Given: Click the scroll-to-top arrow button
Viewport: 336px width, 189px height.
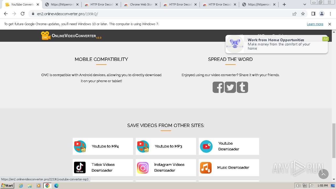Looking at the screenshot, I should (x=323, y=174).
